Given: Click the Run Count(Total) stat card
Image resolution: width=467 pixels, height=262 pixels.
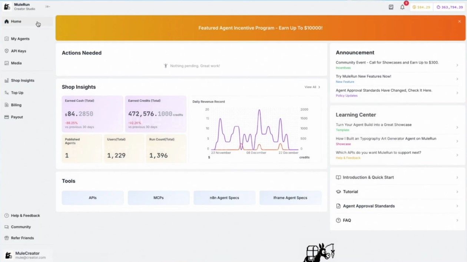Looking at the screenshot, I should pyautogui.click(x=166, y=148).
